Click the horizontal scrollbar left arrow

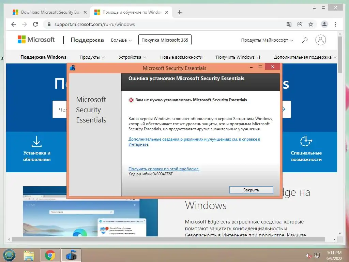9,239
